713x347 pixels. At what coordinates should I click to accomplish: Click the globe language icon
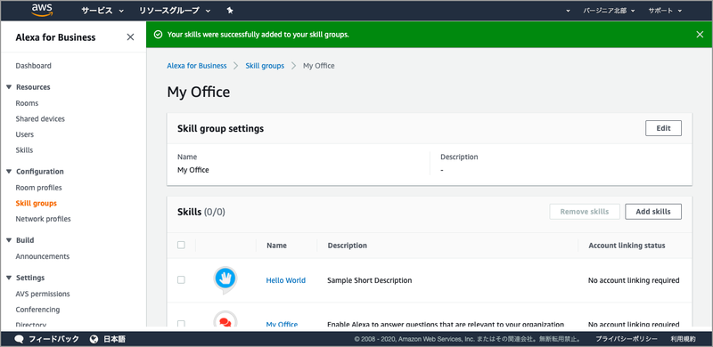click(x=94, y=339)
